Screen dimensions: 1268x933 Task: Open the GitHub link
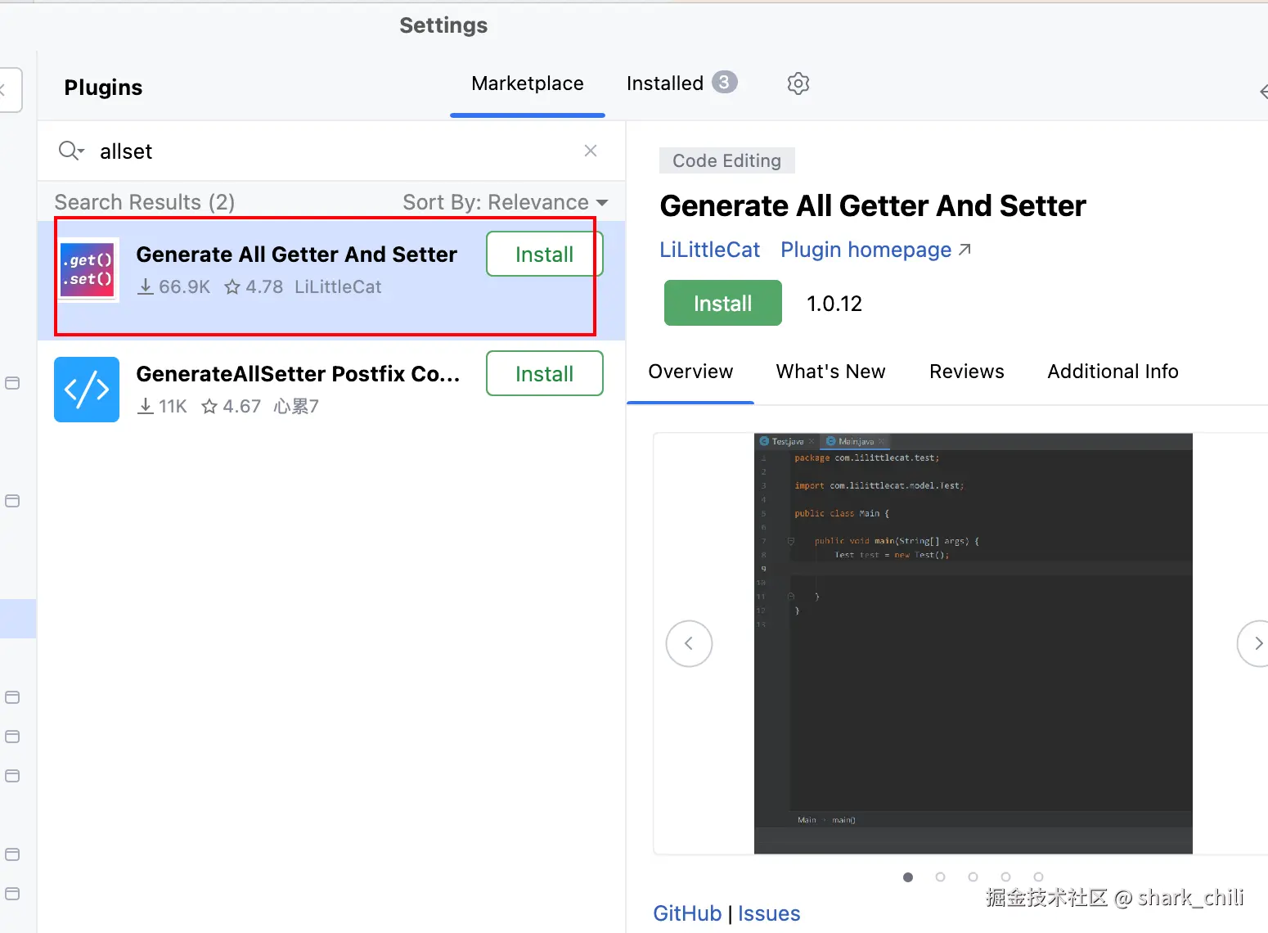687,913
